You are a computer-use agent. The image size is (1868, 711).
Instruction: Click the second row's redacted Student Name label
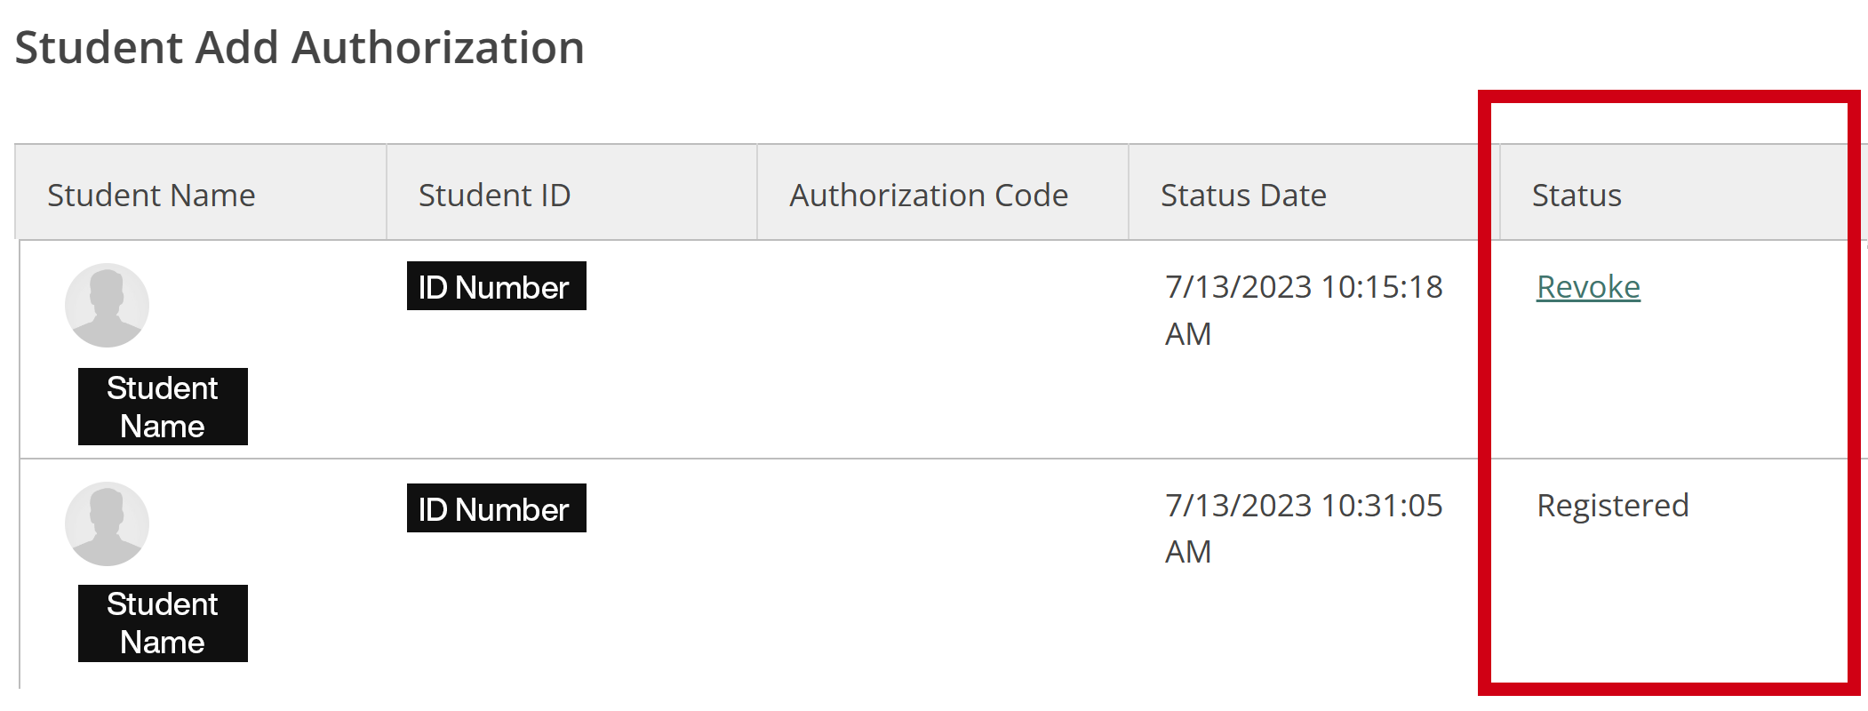click(x=163, y=624)
